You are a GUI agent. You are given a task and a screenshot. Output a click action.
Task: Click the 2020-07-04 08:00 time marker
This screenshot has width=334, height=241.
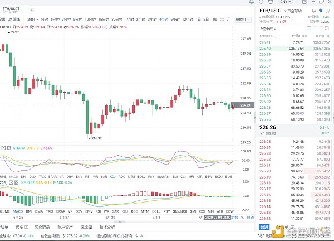coord(218,218)
